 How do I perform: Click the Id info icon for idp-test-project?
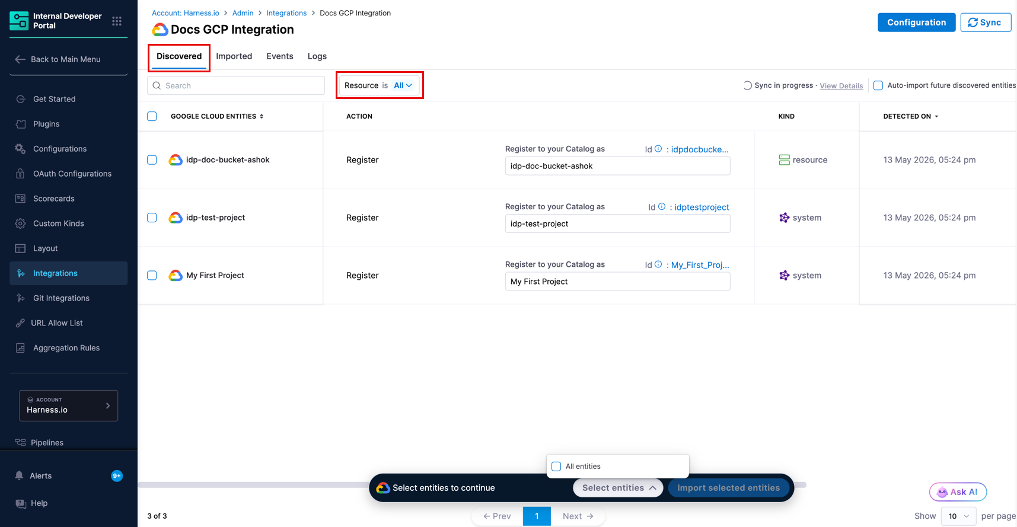pyautogui.click(x=662, y=207)
